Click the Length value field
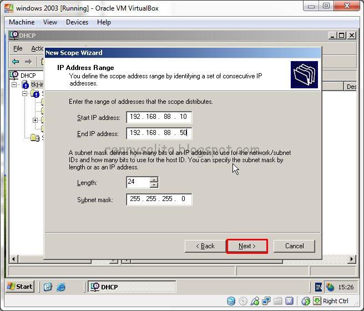364x311 pixels. click(x=138, y=182)
